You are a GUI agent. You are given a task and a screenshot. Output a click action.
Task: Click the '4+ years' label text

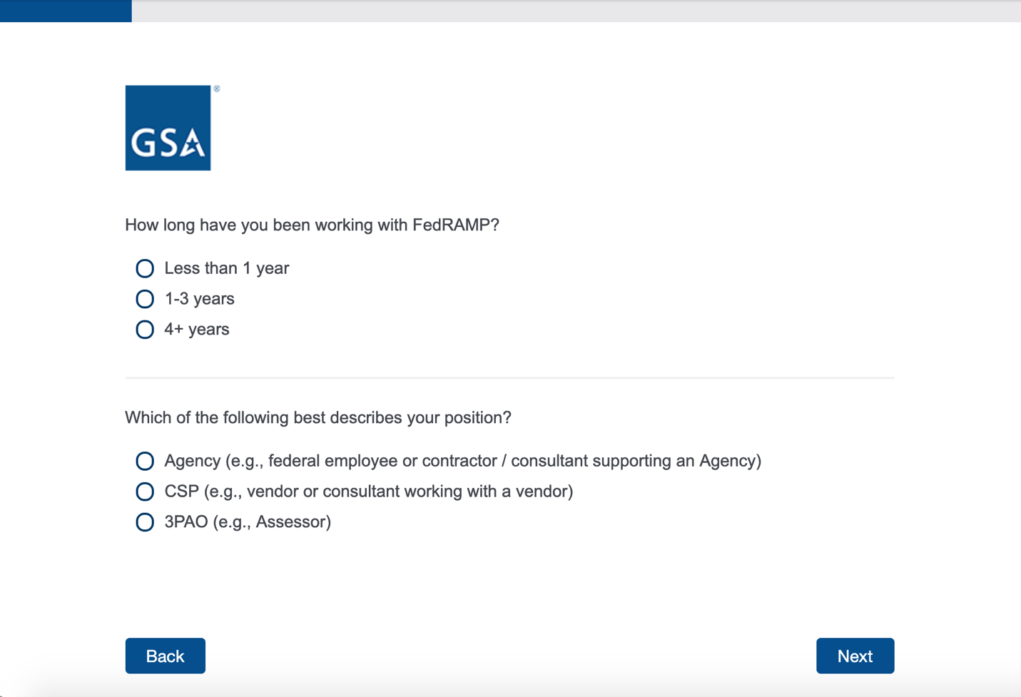pos(196,330)
